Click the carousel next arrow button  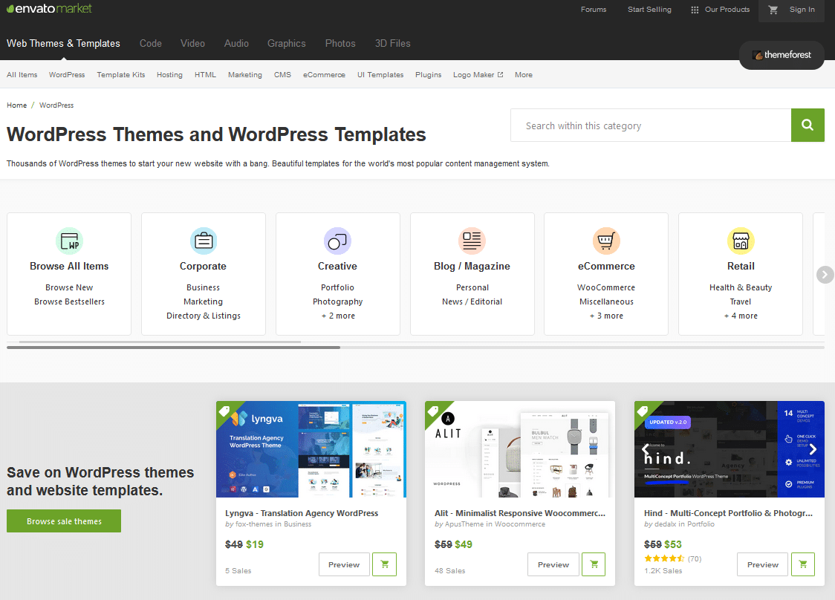825,275
